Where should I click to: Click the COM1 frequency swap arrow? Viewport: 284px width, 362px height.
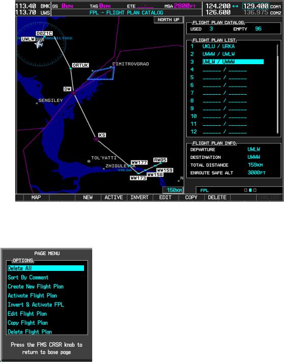click(x=235, y=6)
